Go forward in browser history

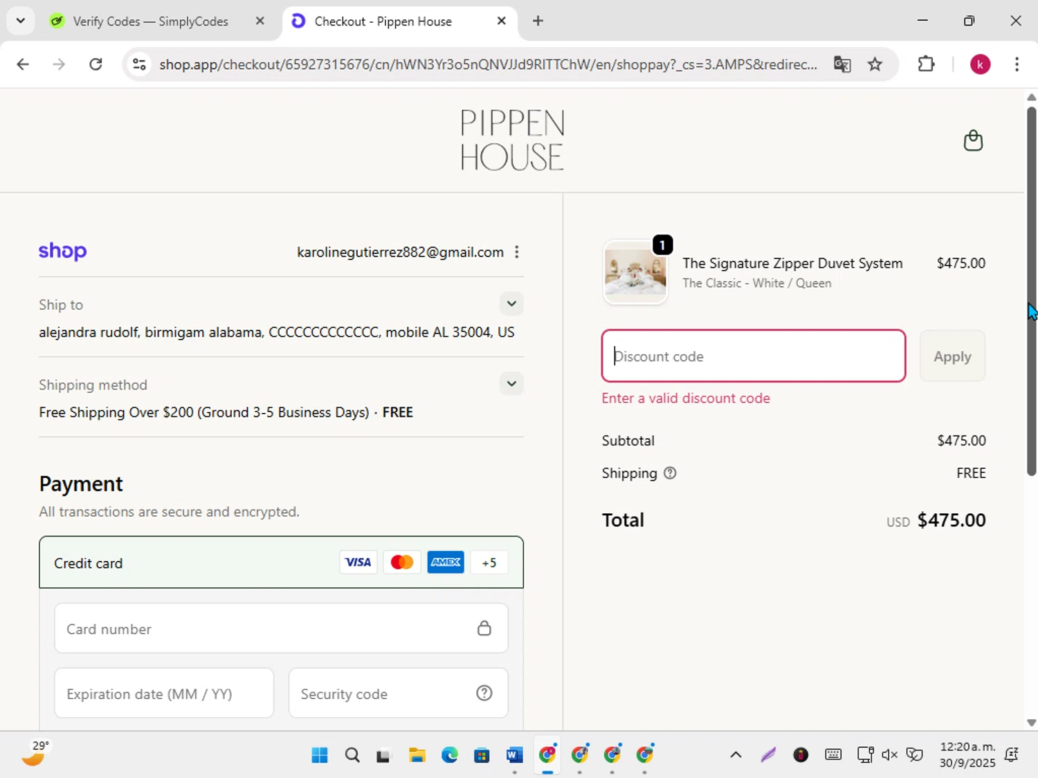click(x=59, y=64)
